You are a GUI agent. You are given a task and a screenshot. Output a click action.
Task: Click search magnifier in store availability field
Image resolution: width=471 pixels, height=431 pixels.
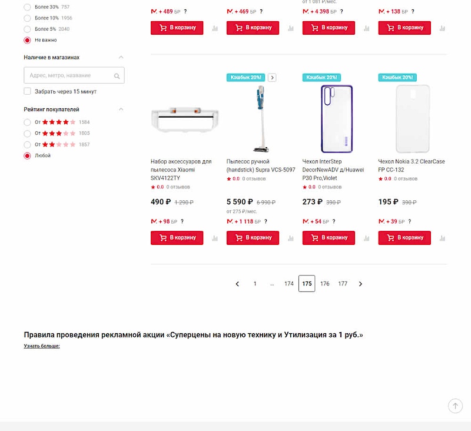pyautogui.click(x=117, y=76)
